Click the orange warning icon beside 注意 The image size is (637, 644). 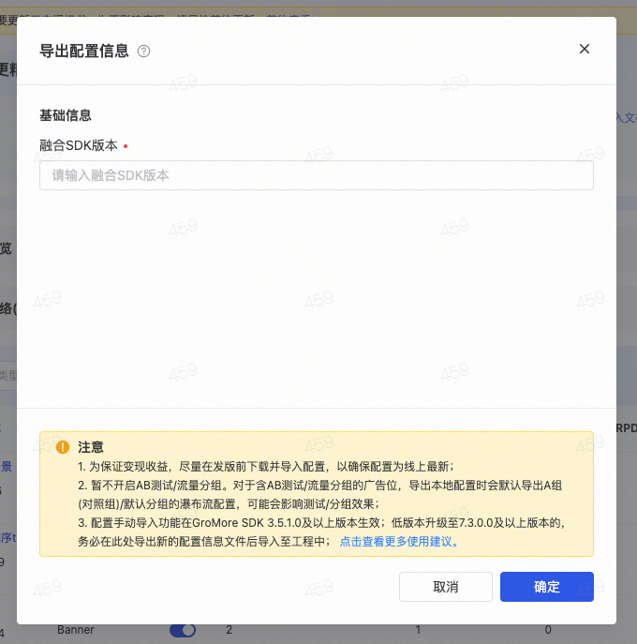click(x=63, y=447)
